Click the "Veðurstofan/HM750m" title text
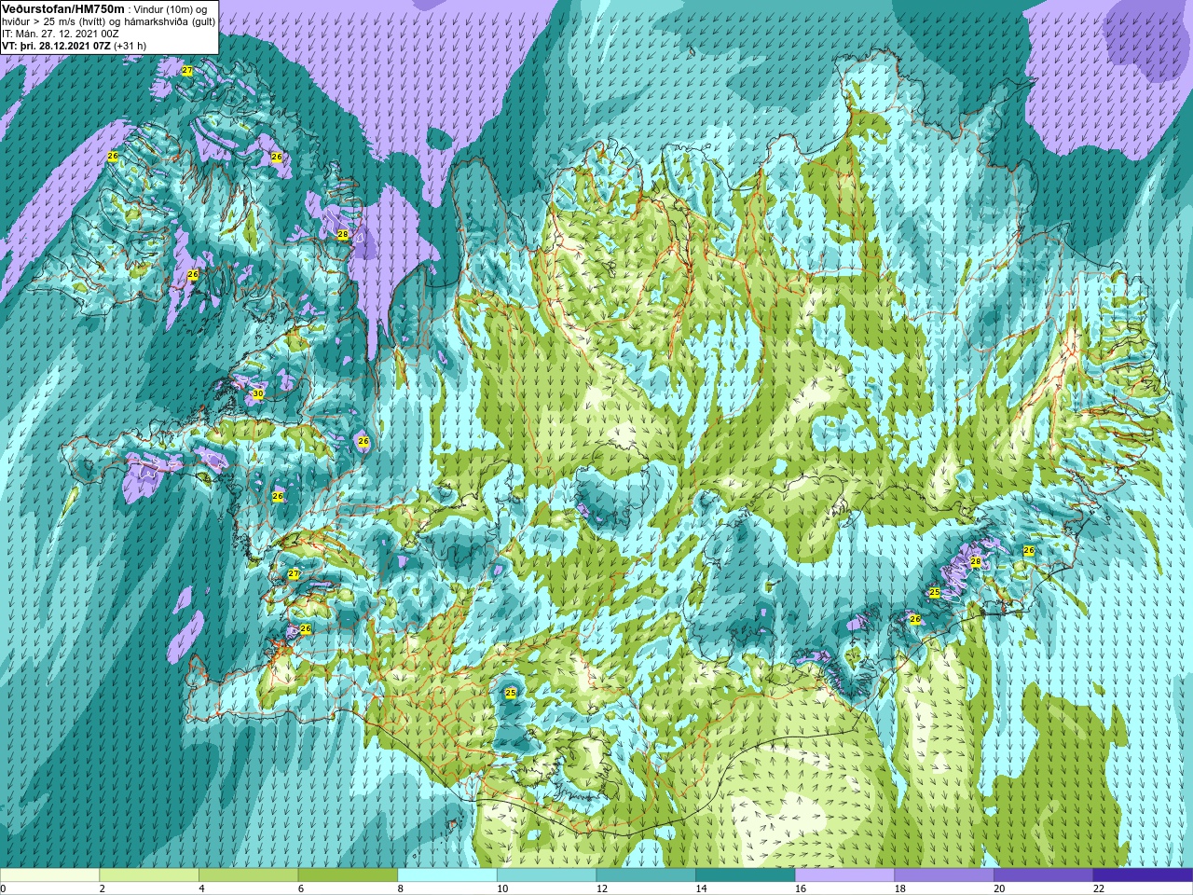Screen dimensions: 1193x895 [x=63, y=7]
